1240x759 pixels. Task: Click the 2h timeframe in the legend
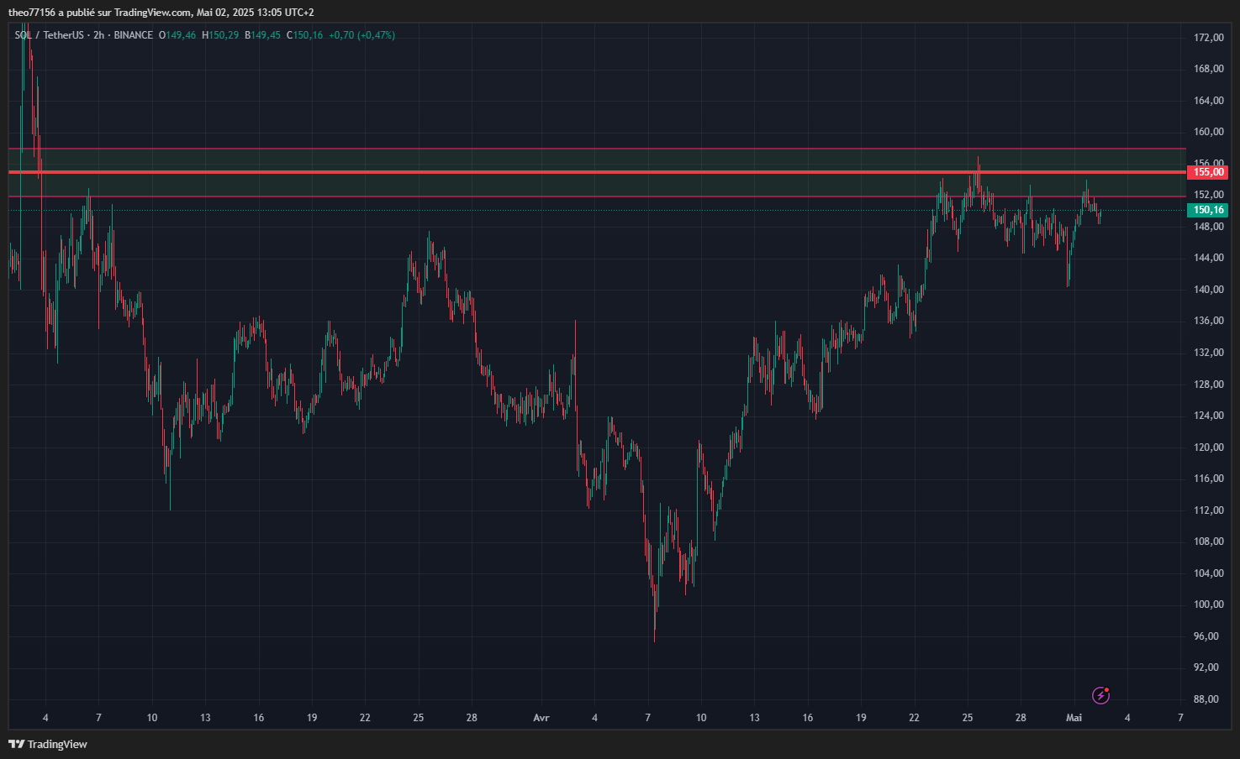click(x=98, y=35)
